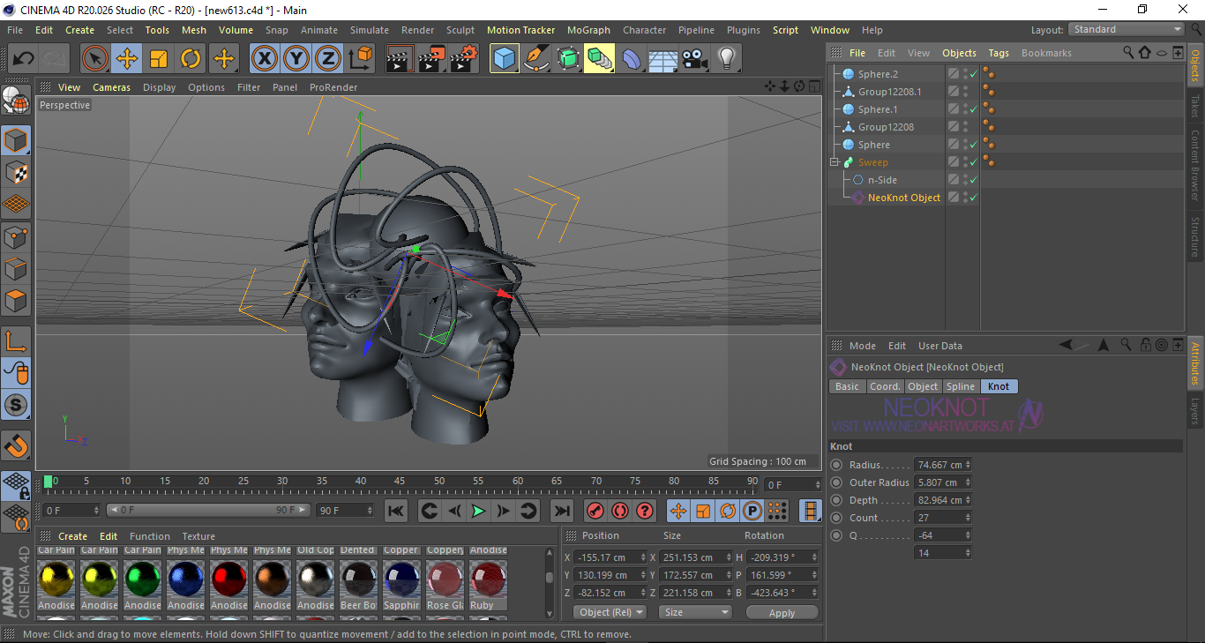Viewport: 1205px width, 643px height.
Task: Click the Radius spinner arrows
Action: (968, 465)
